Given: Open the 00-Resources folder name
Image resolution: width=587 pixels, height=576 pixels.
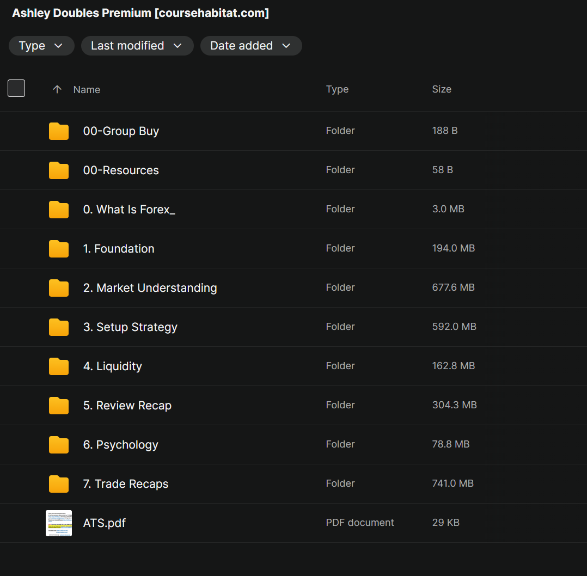Looking at the screenshot, I should [x=121, y=170].
